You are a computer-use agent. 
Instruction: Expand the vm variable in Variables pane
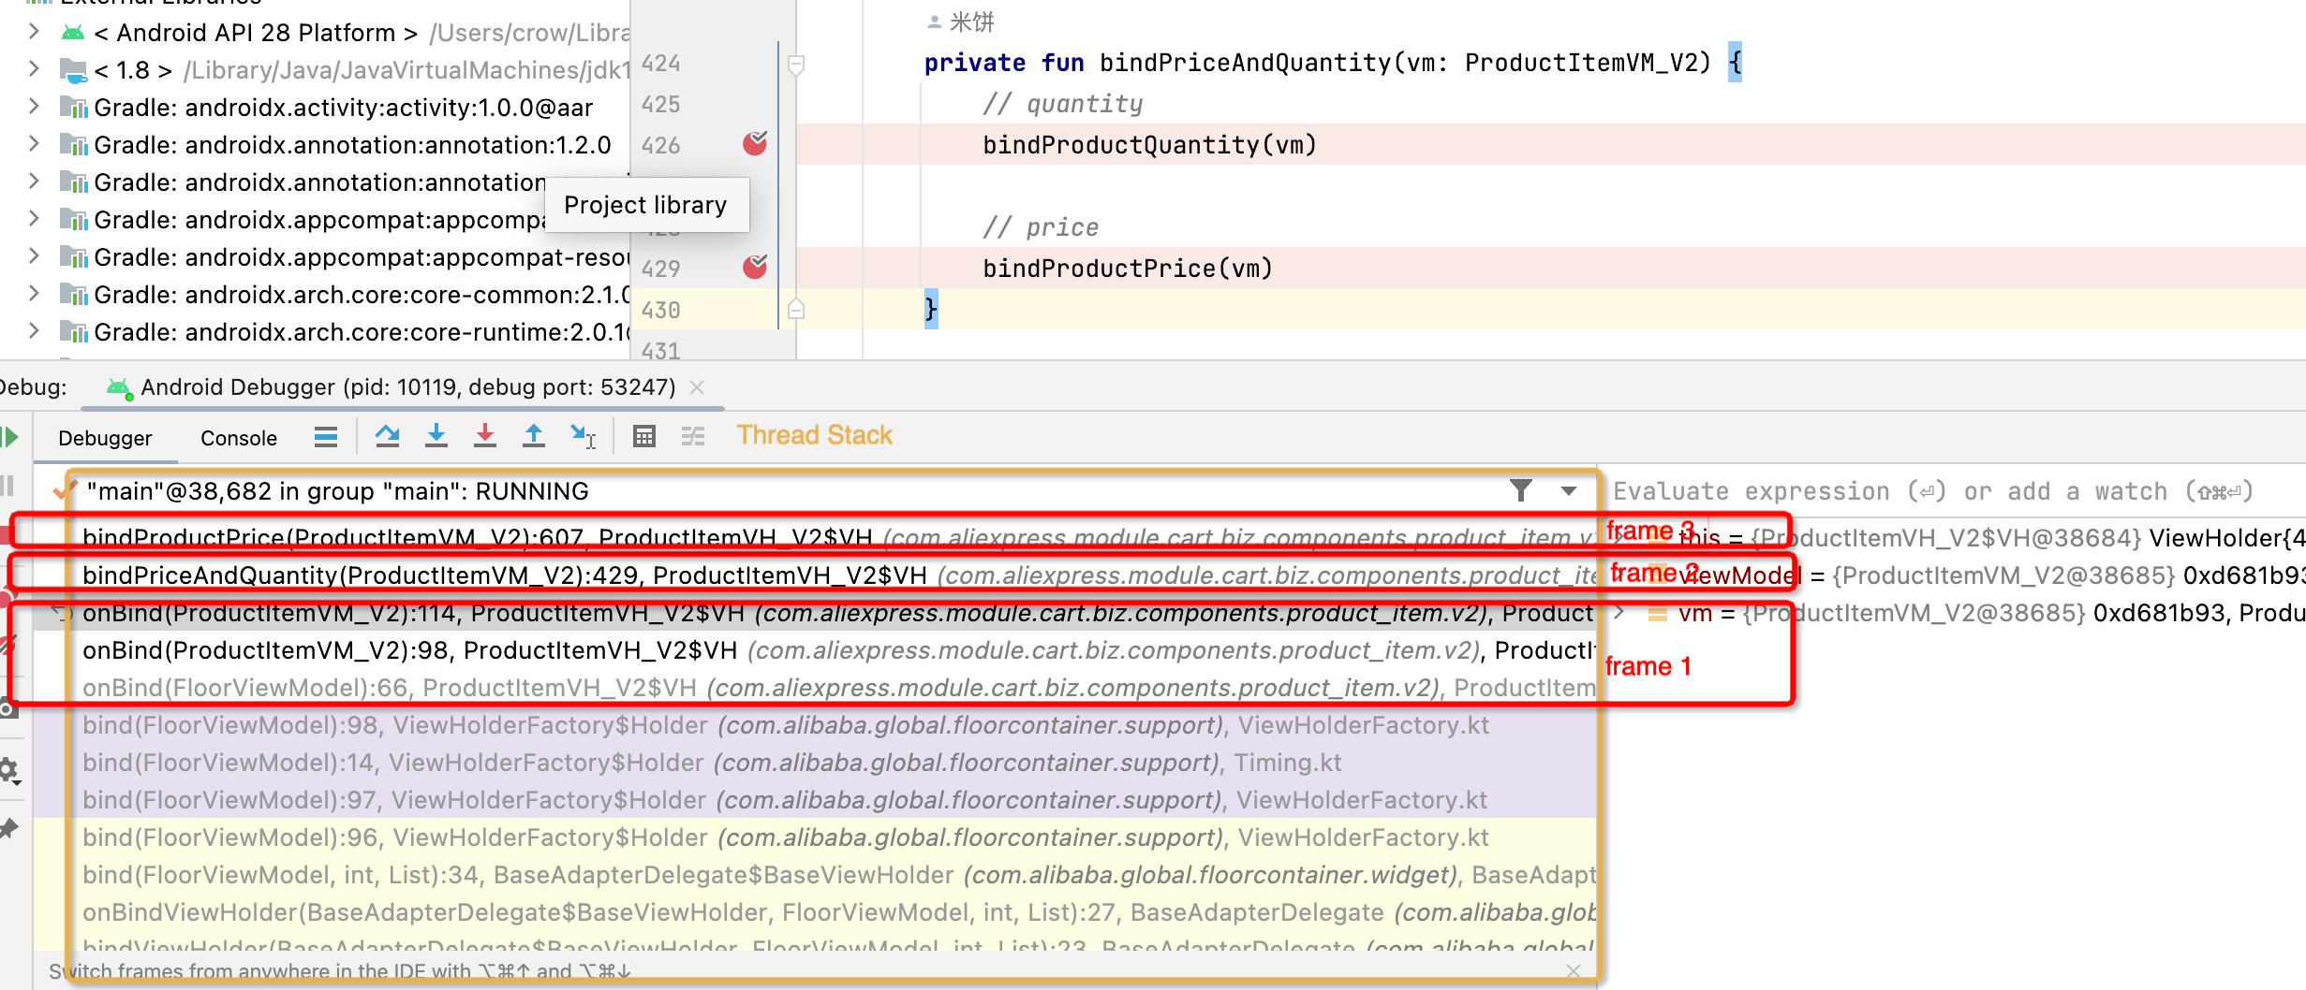(x=1619, y=613)
